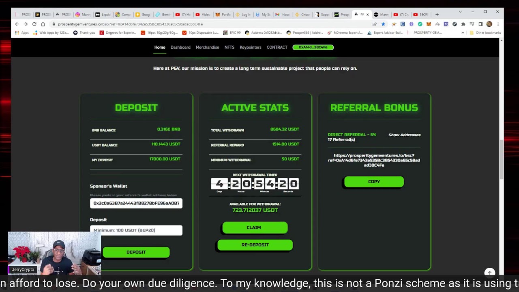Click the 17000.00 USDT deposit value
Viewport: 519px width, 292px height.
tap(165, 159)
